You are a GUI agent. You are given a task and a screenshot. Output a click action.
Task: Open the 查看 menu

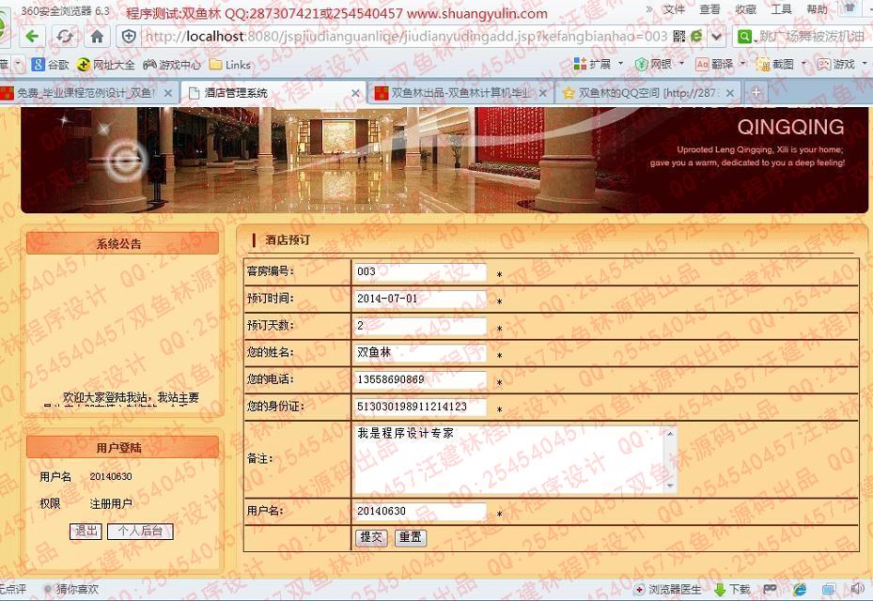(709, 9)
